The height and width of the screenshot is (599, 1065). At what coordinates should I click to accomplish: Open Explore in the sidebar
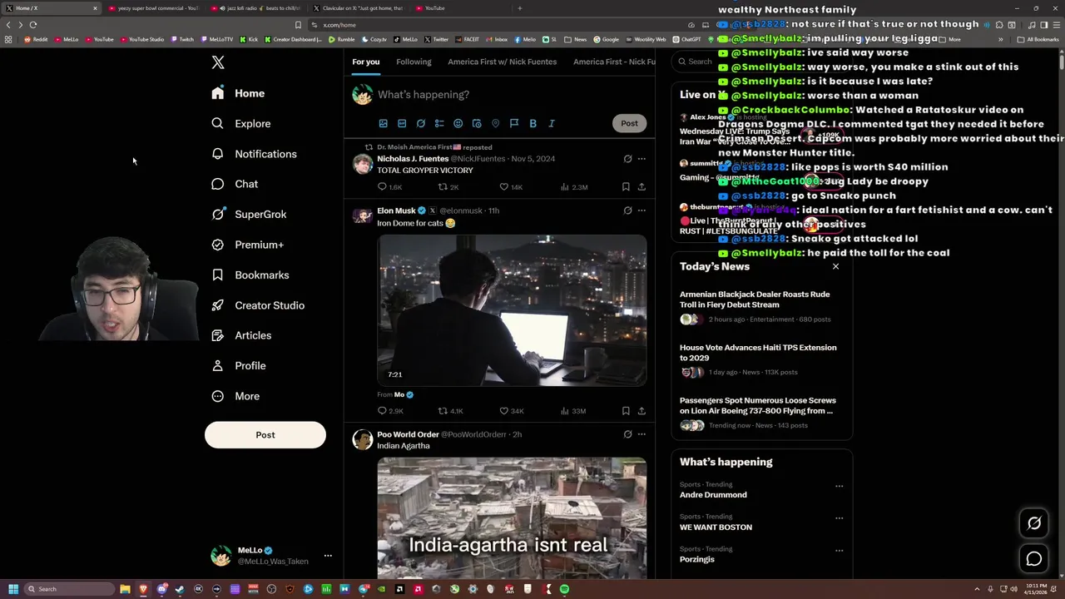click(x=241, y=123)
